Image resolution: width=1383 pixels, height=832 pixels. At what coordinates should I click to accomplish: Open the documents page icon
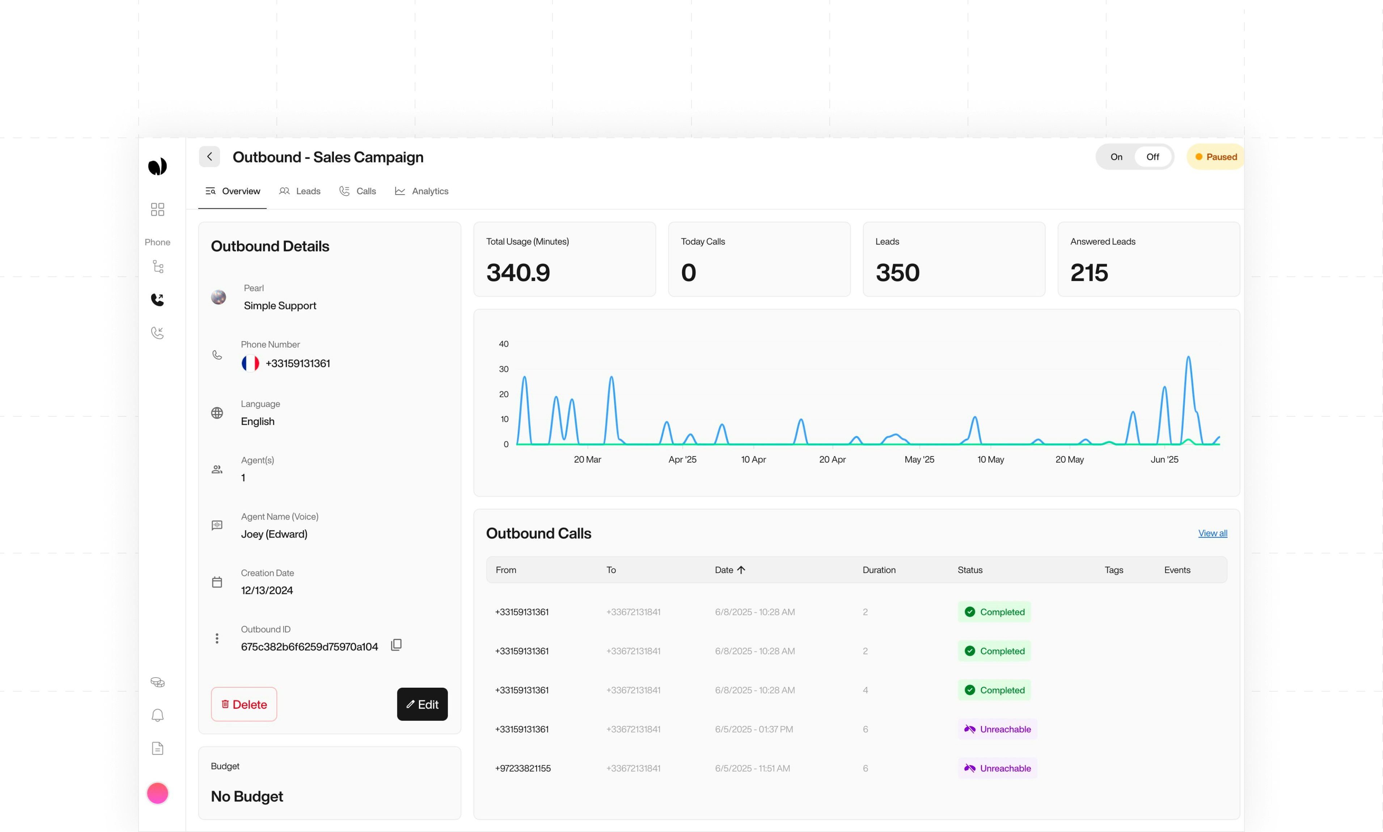[158, 748]
